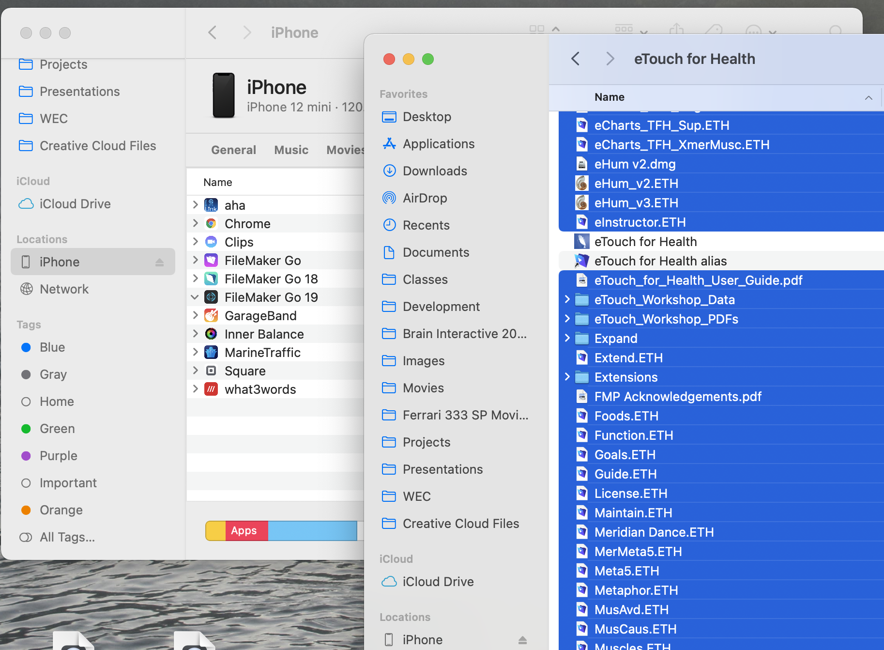Select the eTouch for Health application file
The height and width of the screenshot is (650, 884).
click(721, 242)
